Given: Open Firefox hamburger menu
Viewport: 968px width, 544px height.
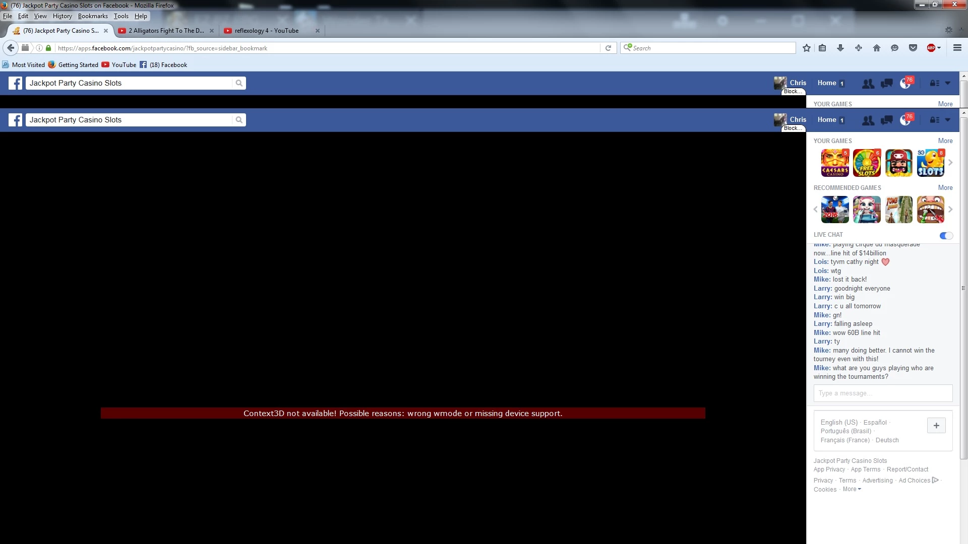Looking at the screenshot, I should 957,48.
